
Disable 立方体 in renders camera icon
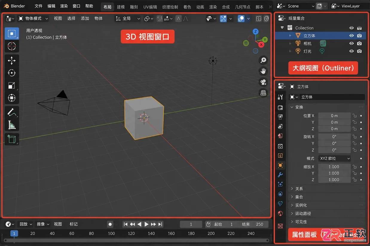[x=360, y=36]
